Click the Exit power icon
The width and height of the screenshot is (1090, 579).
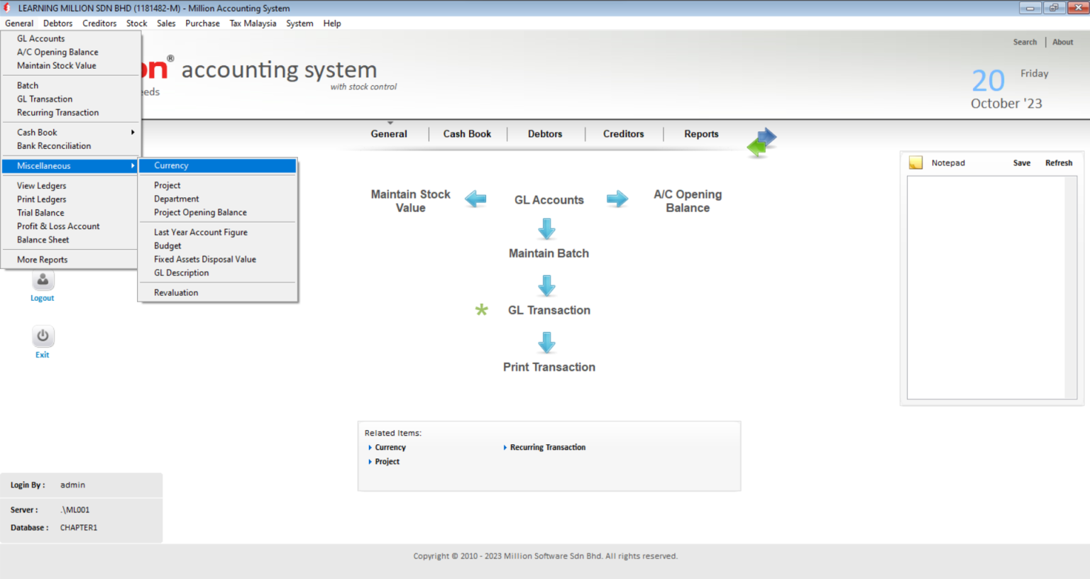(x=43, y=336)
